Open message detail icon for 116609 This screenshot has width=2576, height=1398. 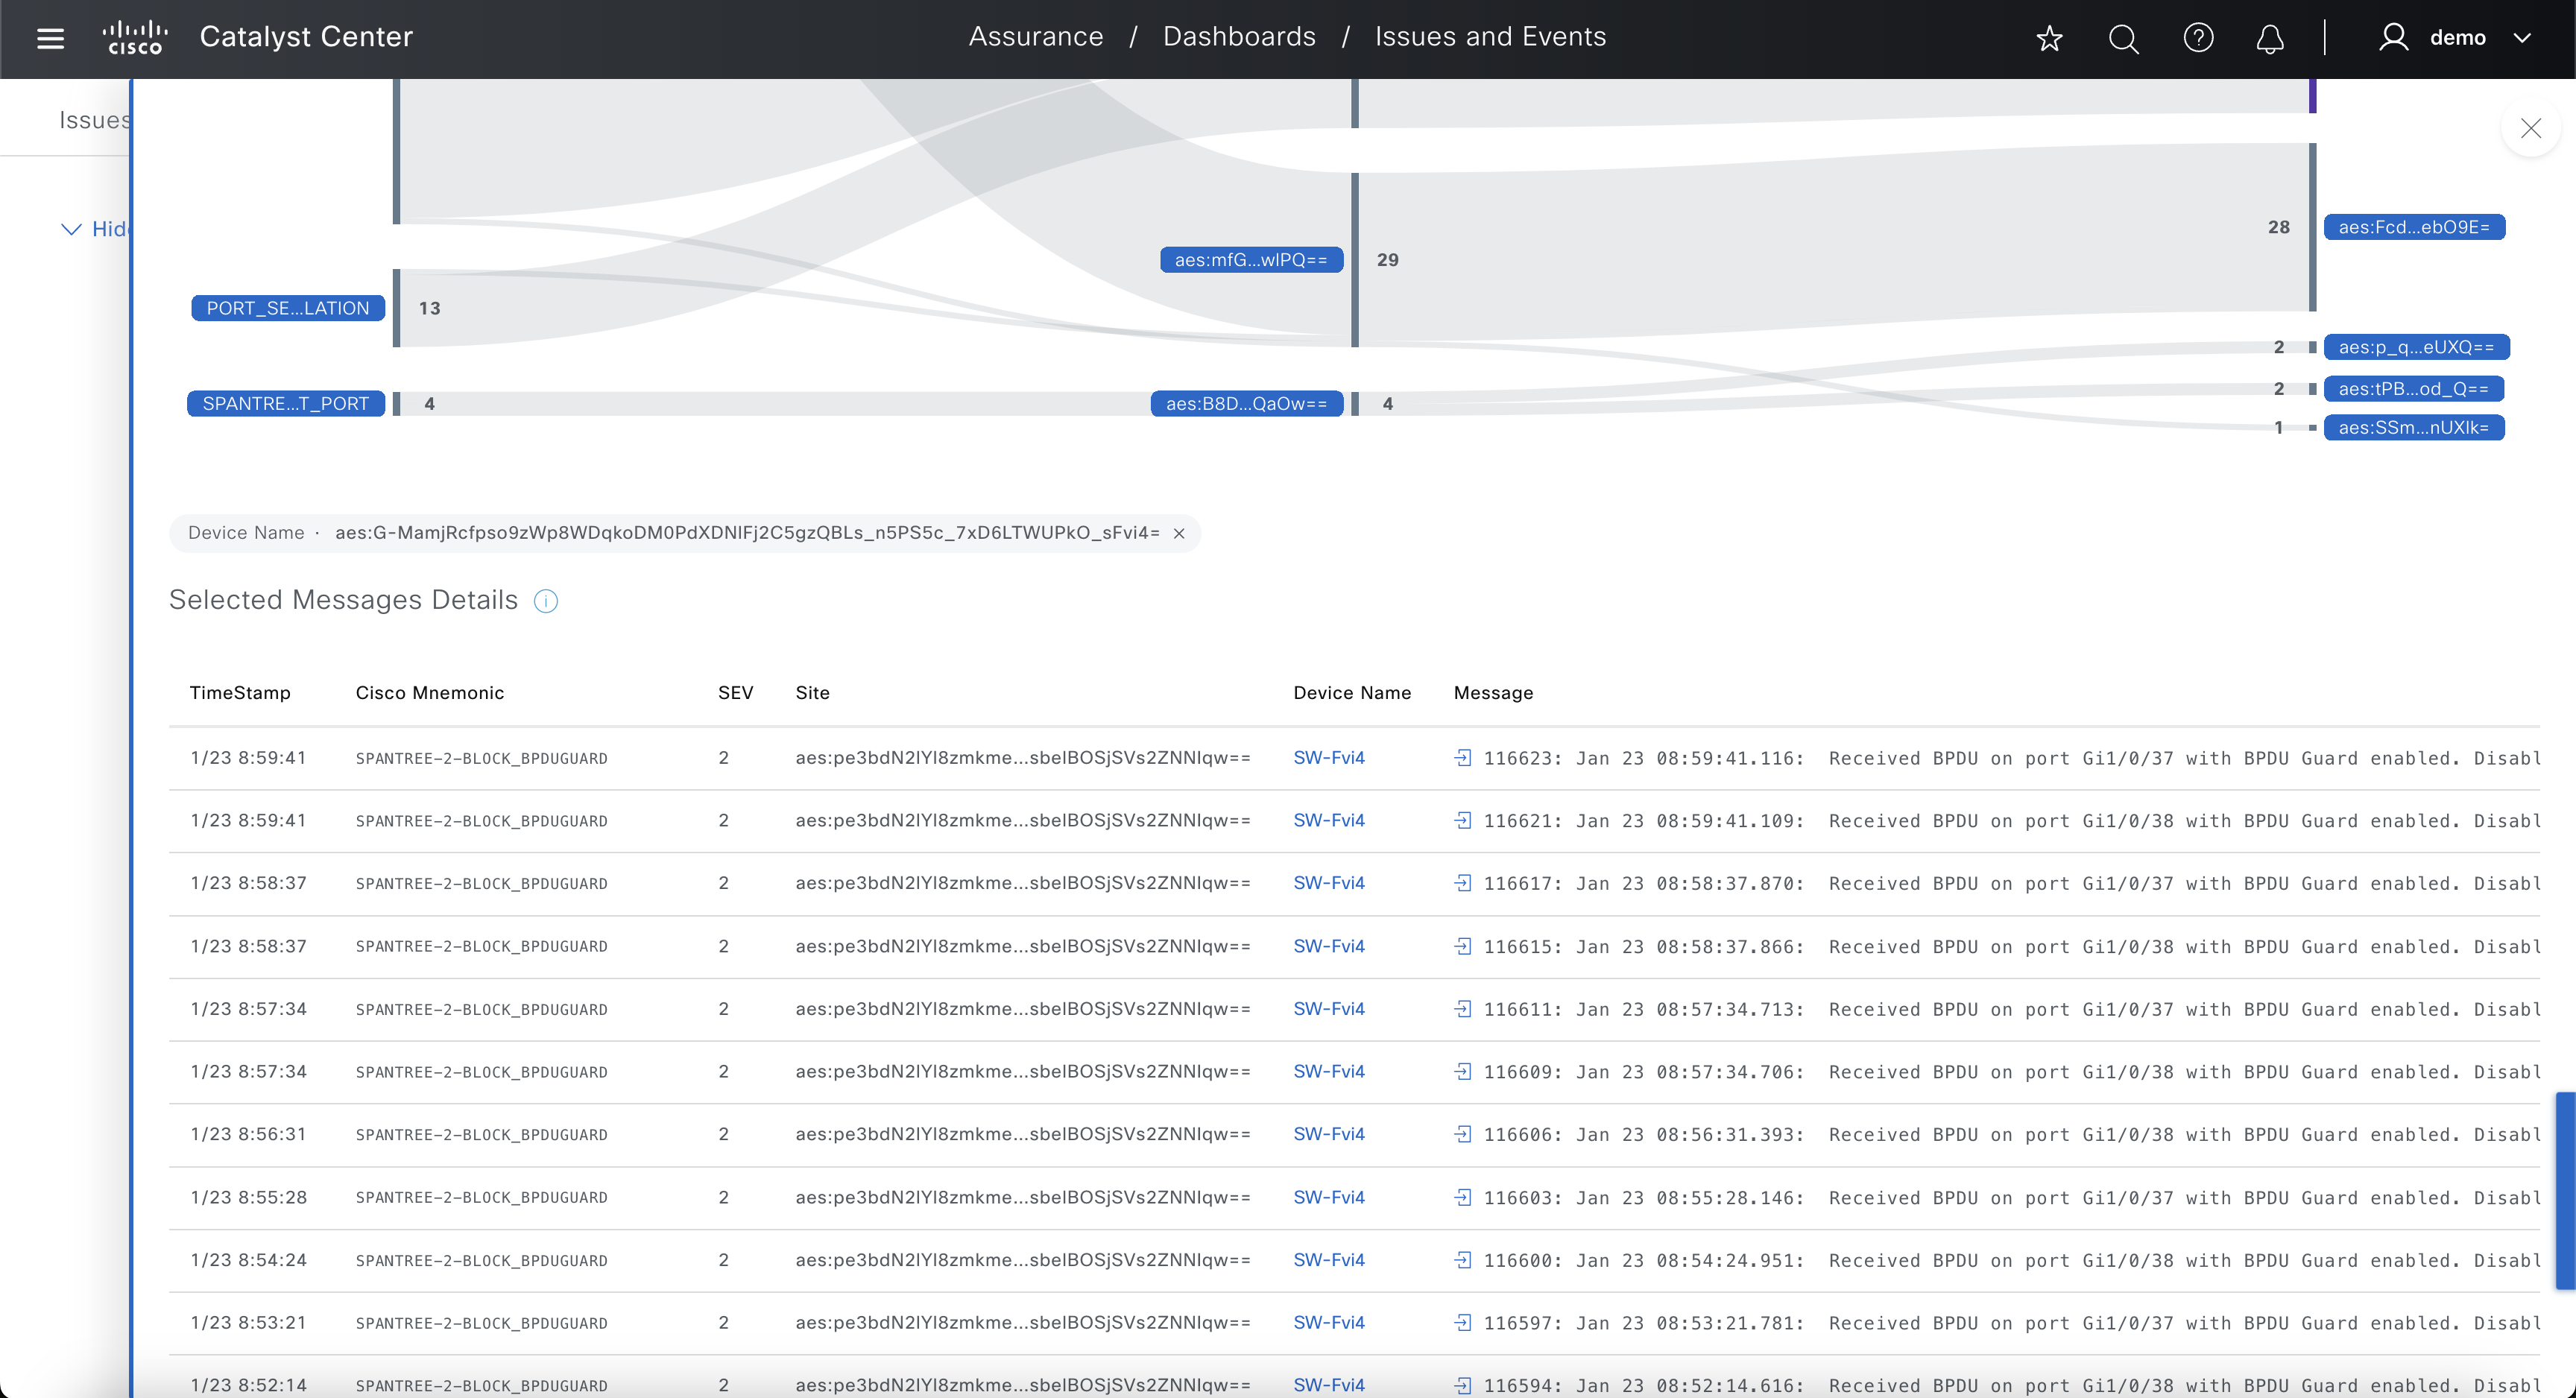tap(1463, 1072)
